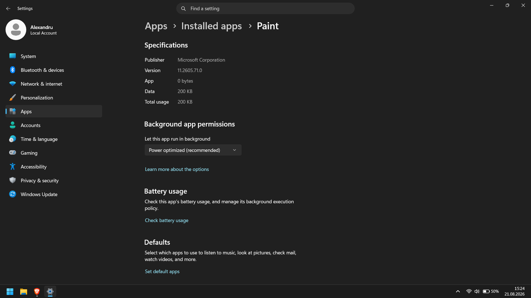The height and width of the screenshot is (298, 531).
Task: Click the taskbar Wi-Fi icon
Action: pos(469,291)
